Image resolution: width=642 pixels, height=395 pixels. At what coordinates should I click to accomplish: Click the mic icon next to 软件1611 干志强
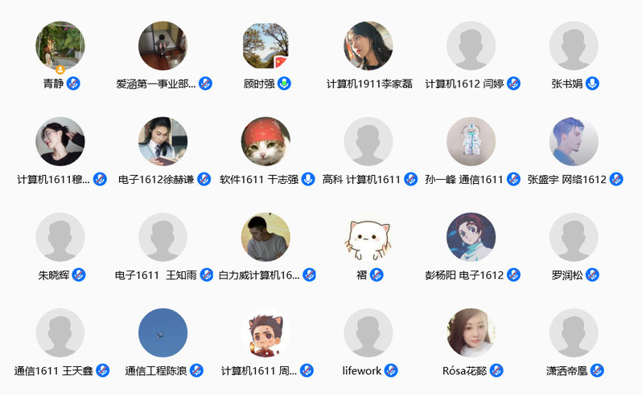coord(308,179)
